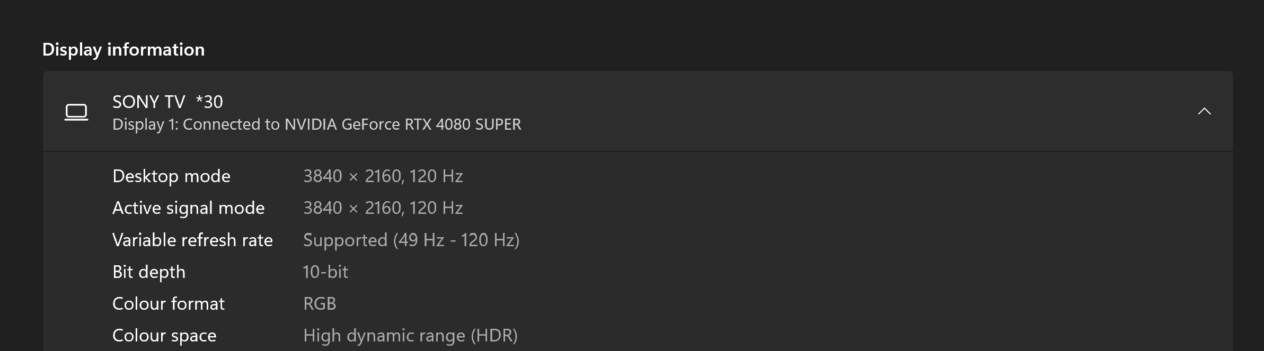Viewport: 1264px width, 351px height.
Task: Click the Active signal mode label
Action: [x=188, y=208]
